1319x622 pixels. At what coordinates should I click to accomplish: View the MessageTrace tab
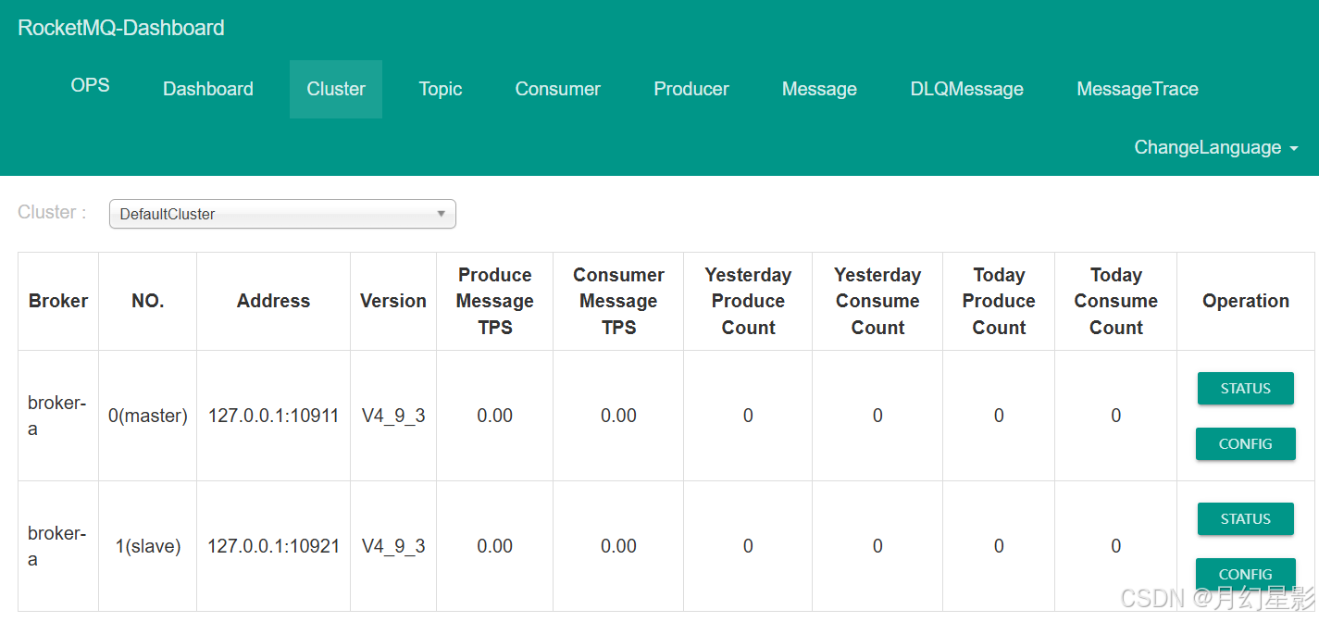tap(1138, 89)
